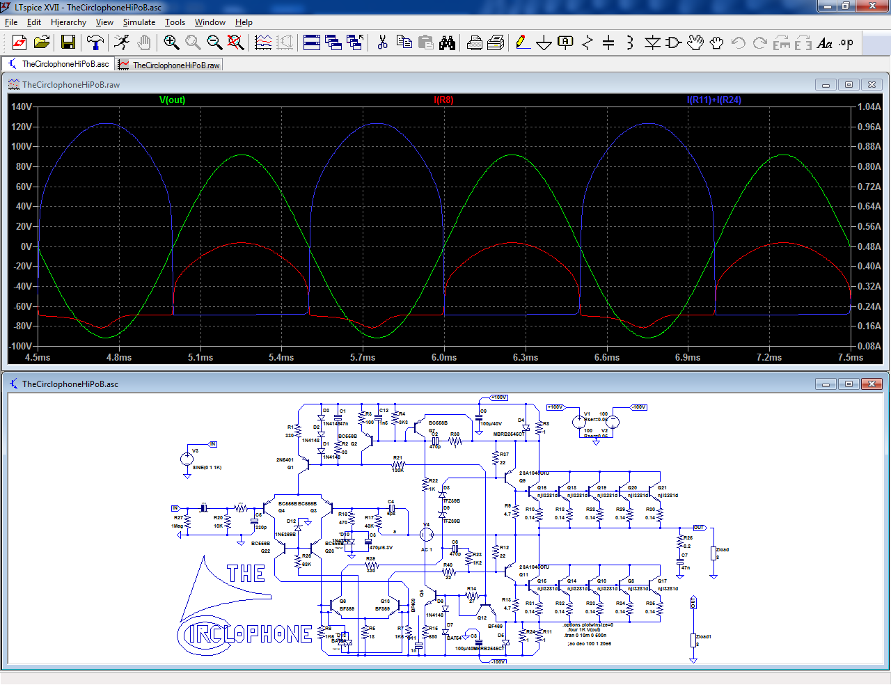Open the View menu

pyautogui.click(x=104, y=22)
